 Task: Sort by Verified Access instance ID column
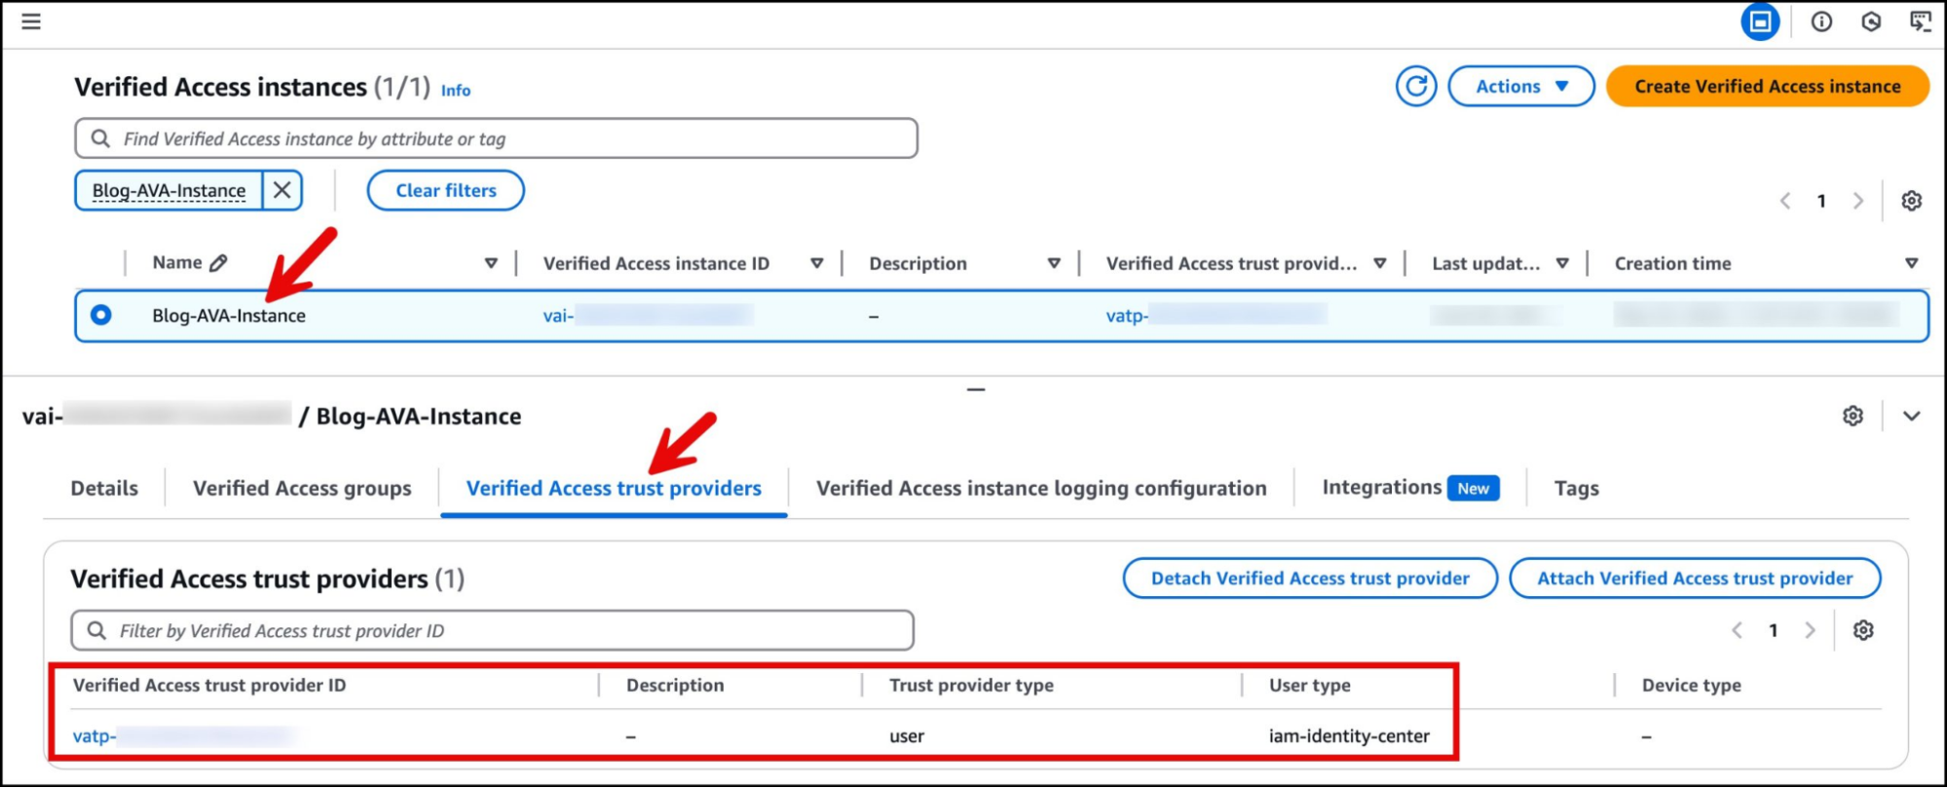[x=816, y=263]
